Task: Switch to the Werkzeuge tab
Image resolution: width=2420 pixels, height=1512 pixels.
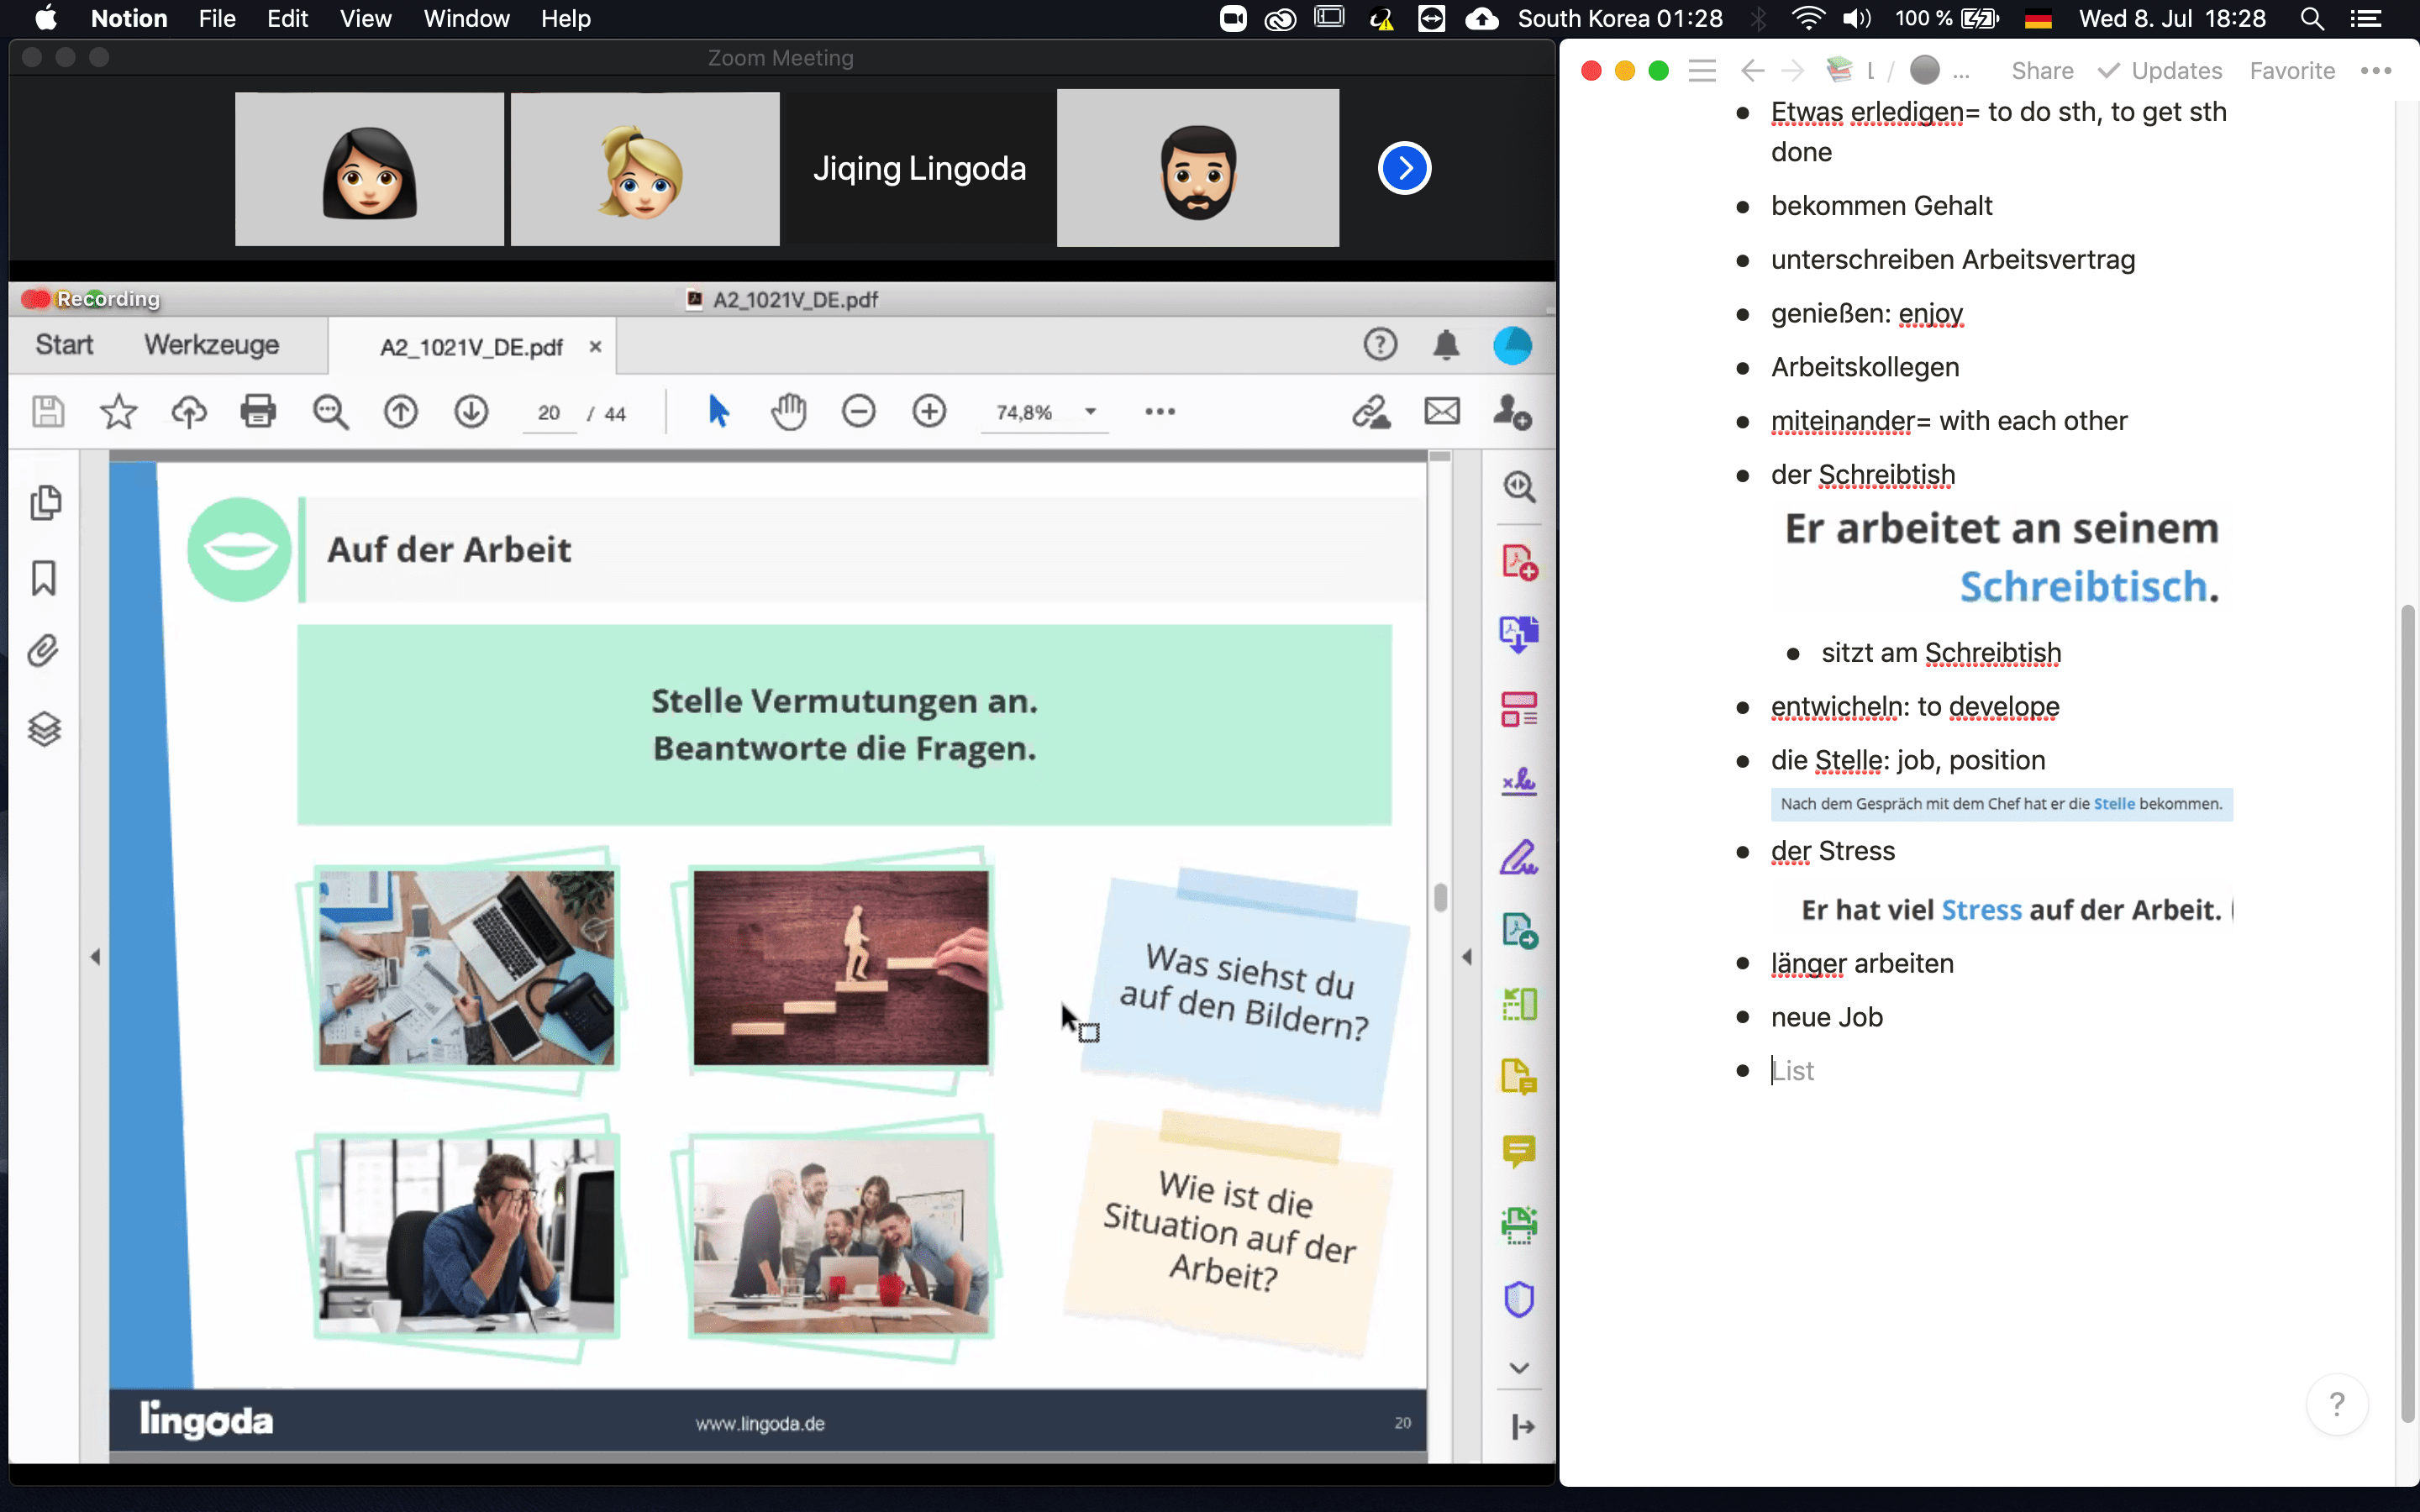Action: click(211, 345)
